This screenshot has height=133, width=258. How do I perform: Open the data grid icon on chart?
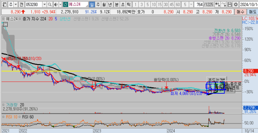click(5, 24)
